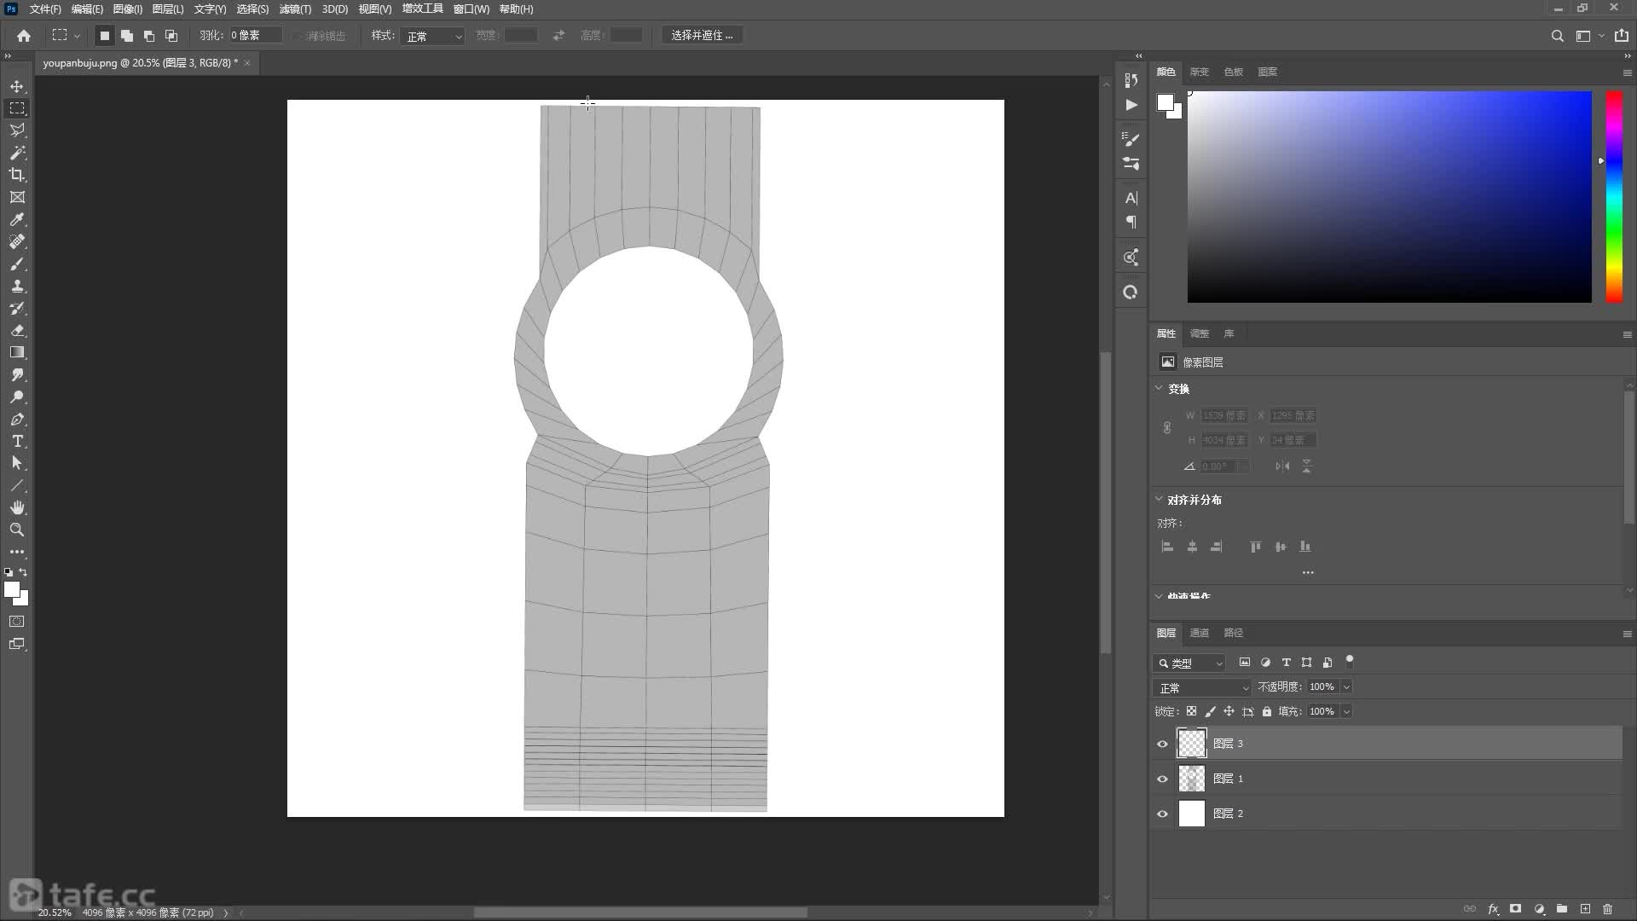Add layer mask icon in Layers panel
The image size is (1637, 921).
(1516, 909)
